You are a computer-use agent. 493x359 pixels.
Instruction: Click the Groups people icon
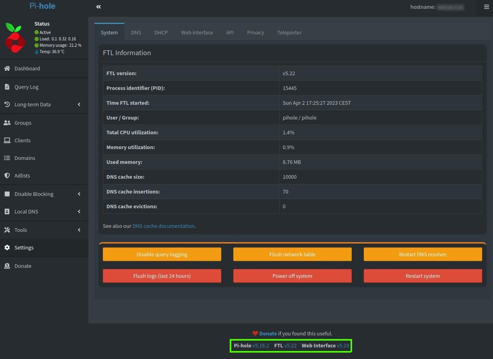(7, 123)
